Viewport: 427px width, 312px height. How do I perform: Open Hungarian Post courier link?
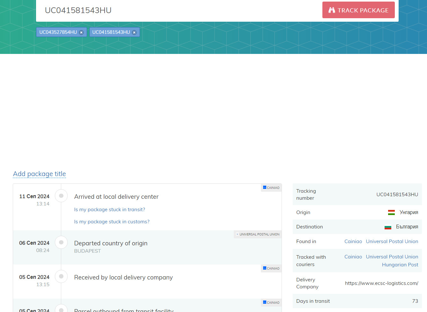pyautogui.click(x=400, y=265)
